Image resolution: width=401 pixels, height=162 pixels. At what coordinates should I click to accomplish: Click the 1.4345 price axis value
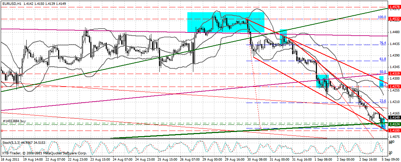[x=394, y=67]
